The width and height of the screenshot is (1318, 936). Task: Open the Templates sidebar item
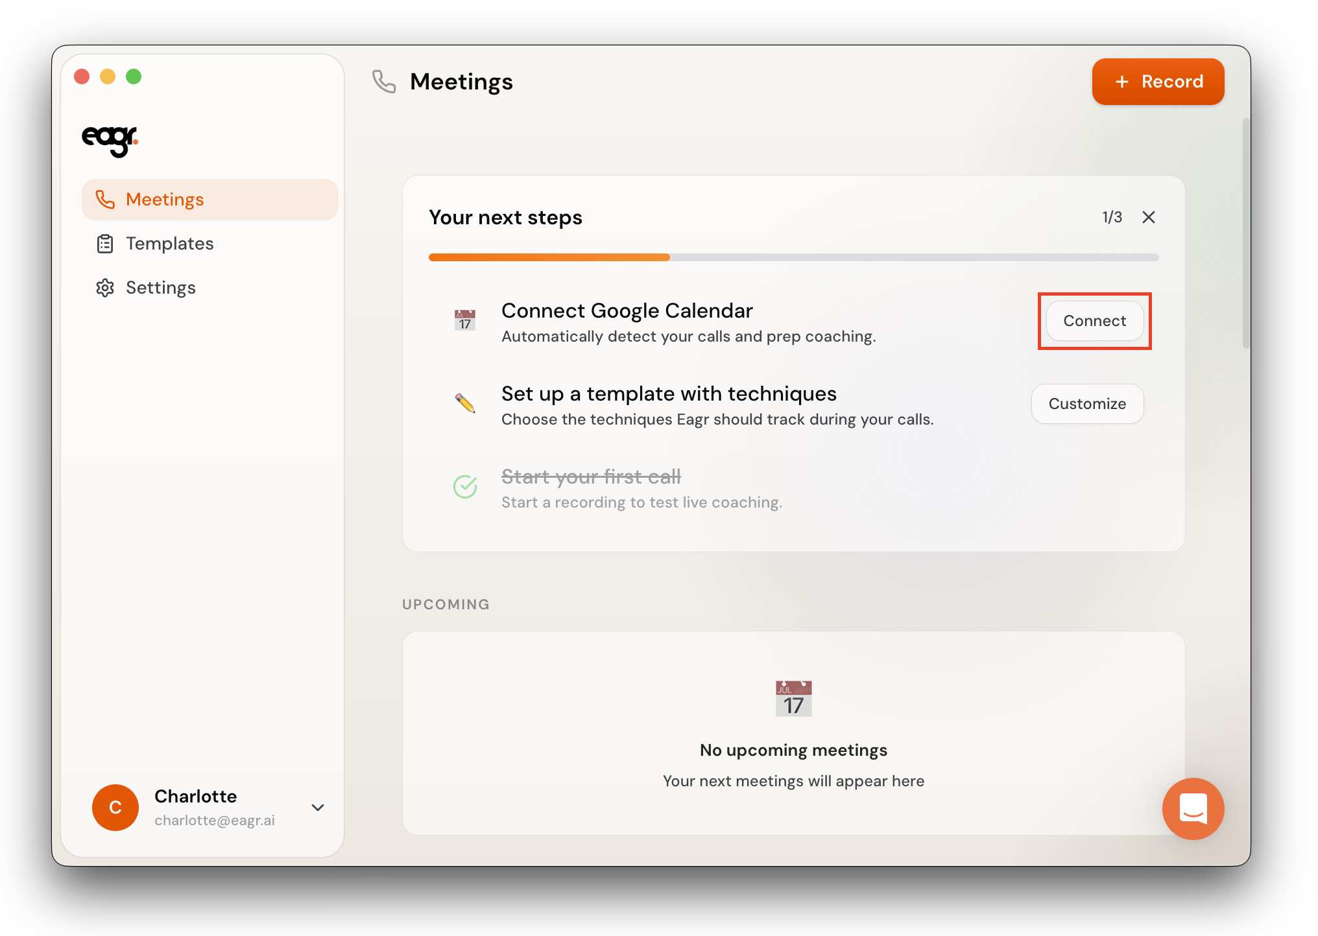coord(169,244)
